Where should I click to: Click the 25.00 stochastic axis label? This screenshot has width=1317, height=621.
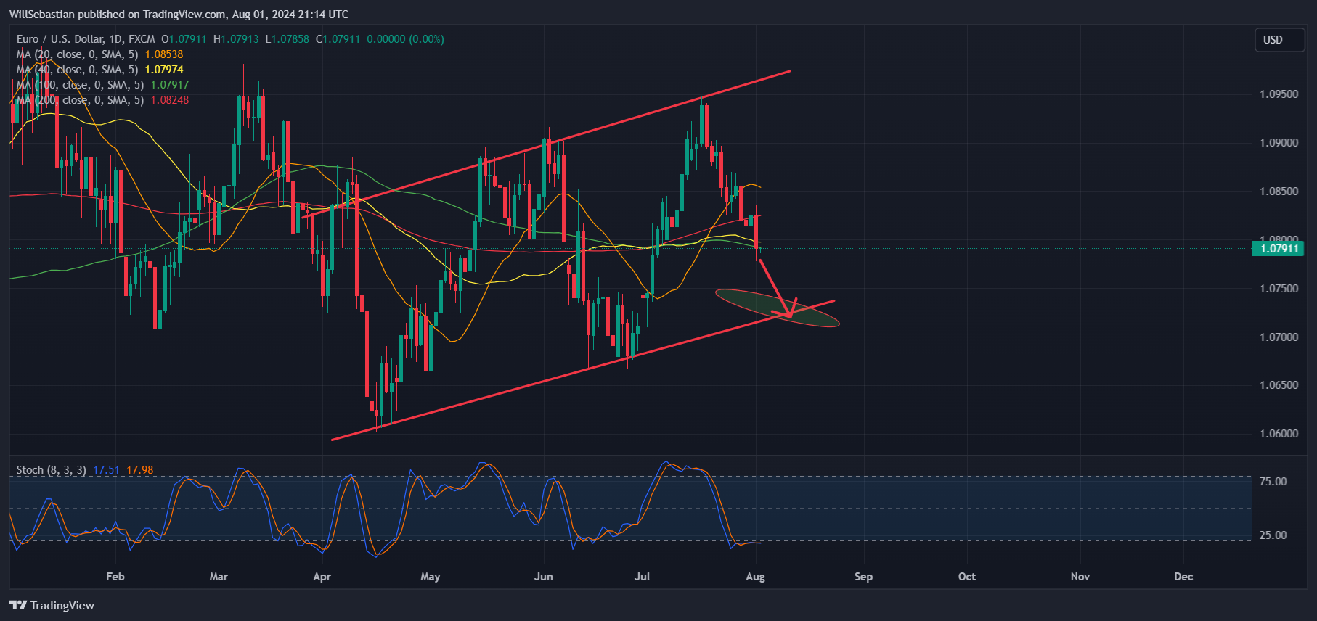1273,535
